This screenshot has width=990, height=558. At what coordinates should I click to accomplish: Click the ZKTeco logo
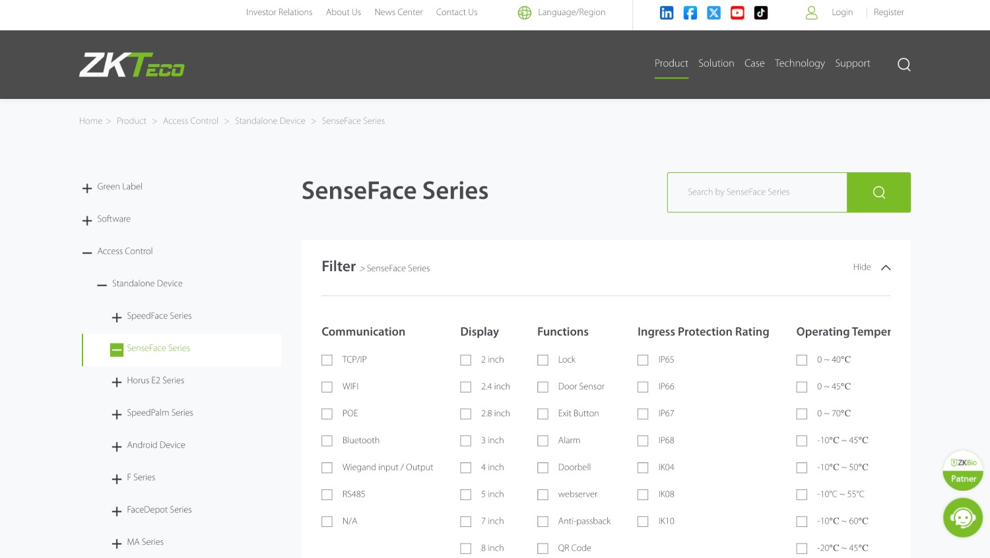[132, 65]
